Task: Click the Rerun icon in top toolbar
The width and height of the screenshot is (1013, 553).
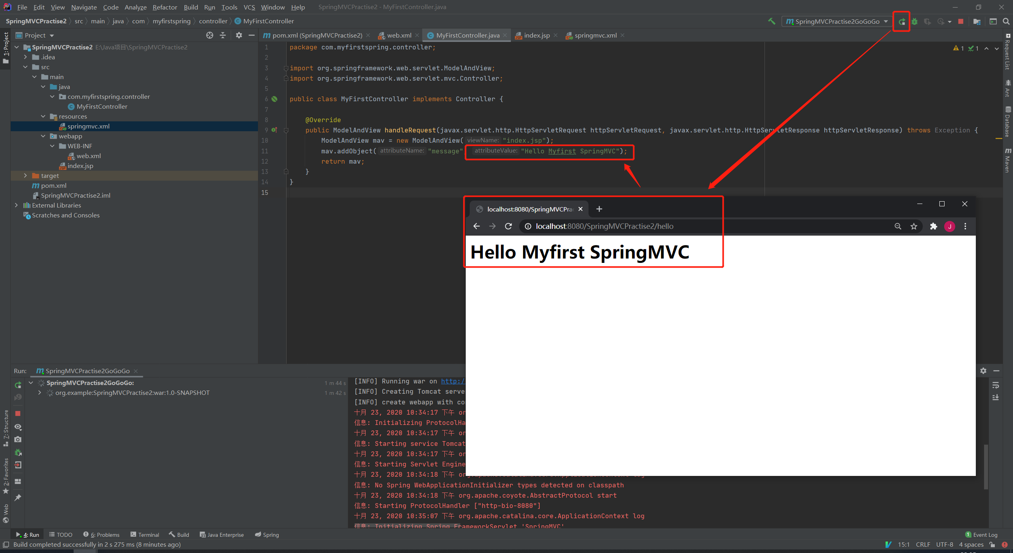Action: pos(901,22)
